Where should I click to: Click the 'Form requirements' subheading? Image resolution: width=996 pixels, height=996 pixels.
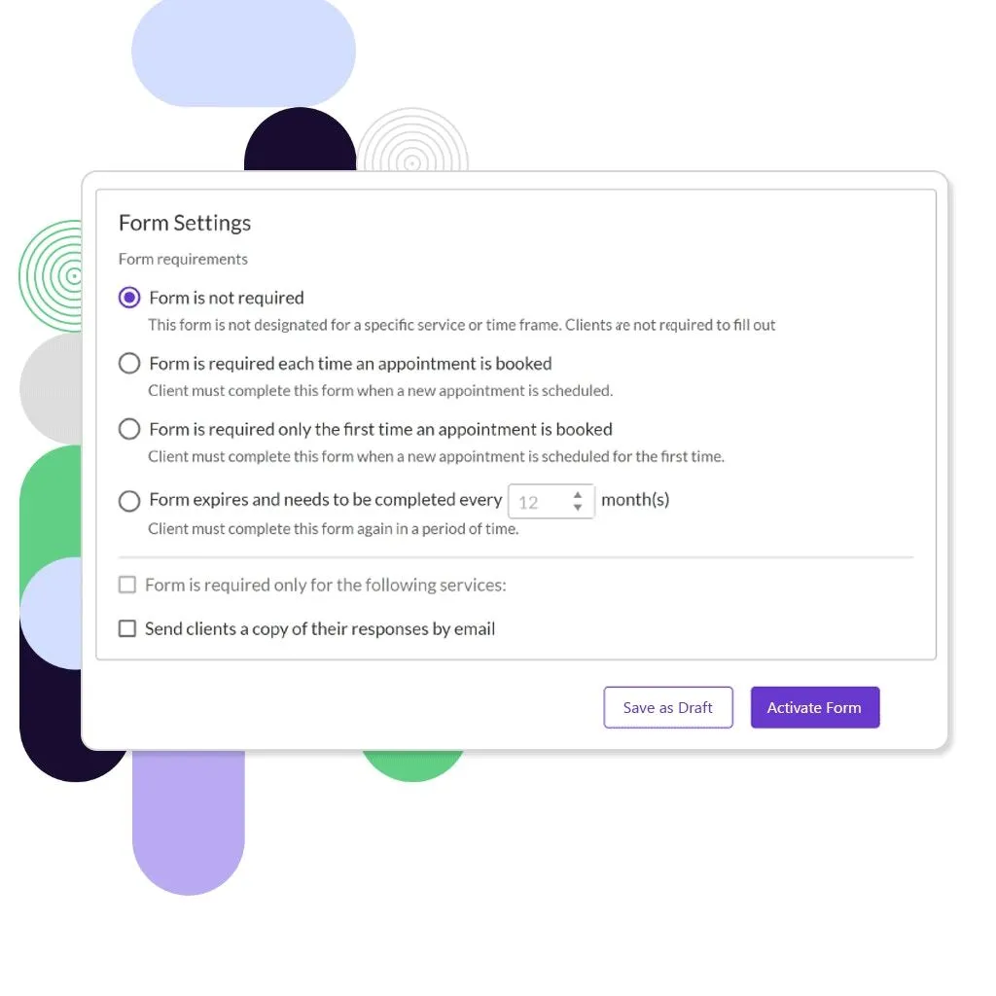click(183, 259)
